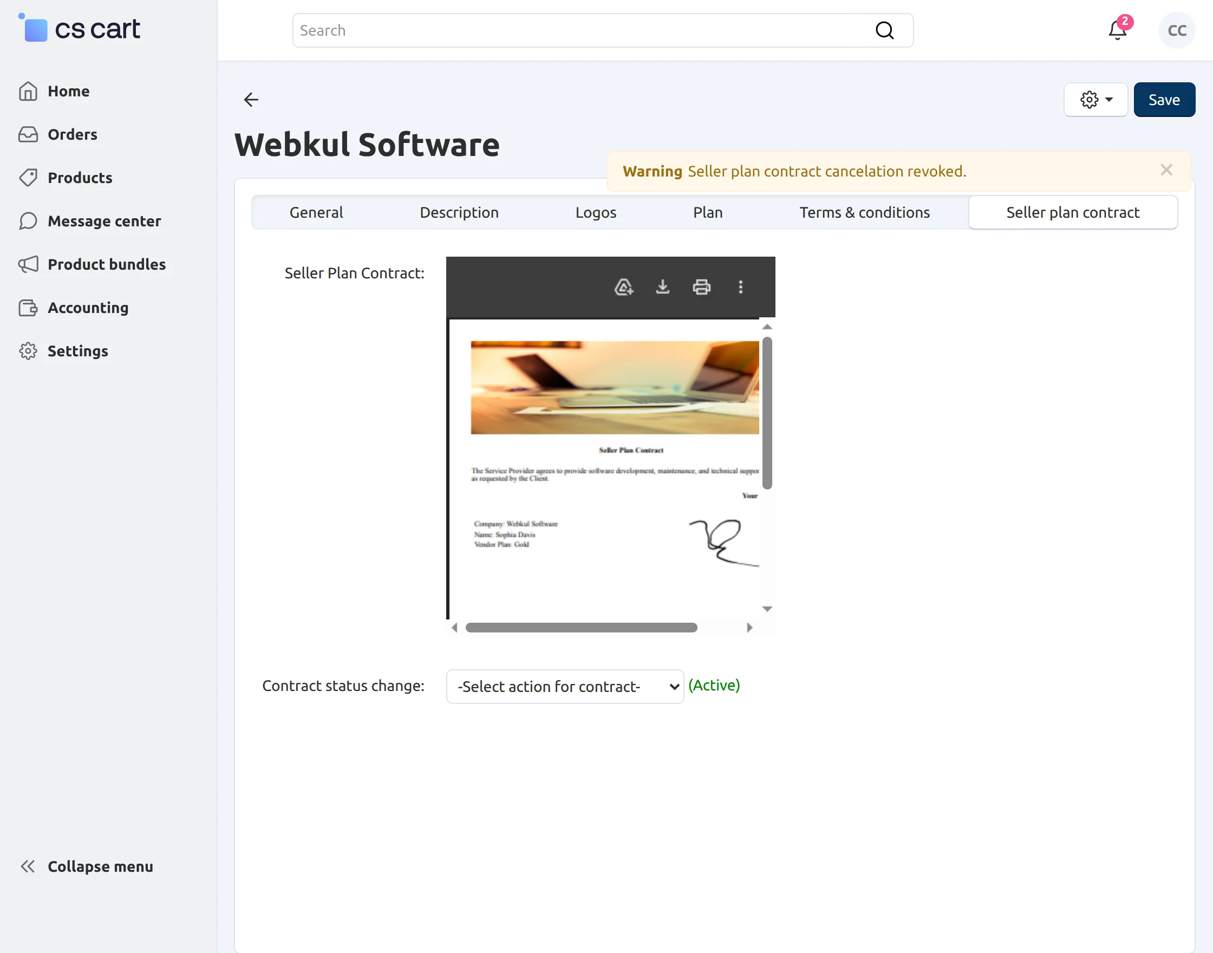
Task: Go to Products in sidebar
Action: [x=80, y=178]
